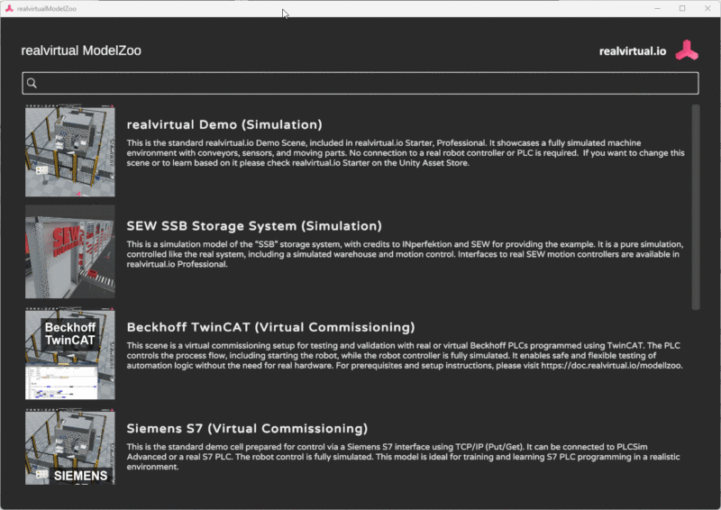Click the app icon in the title bar
The width and height of the screenshot is (721, 510).
9,8
